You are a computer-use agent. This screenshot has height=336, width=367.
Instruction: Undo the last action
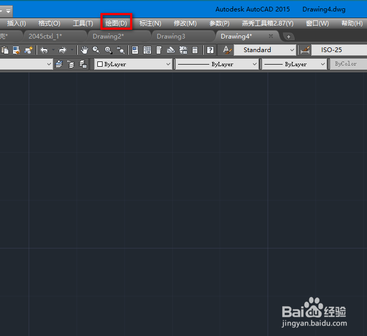[x=44, y=50]
